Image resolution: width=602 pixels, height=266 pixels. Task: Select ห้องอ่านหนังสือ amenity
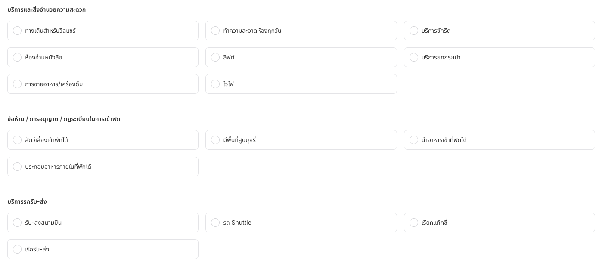(17, 57)
